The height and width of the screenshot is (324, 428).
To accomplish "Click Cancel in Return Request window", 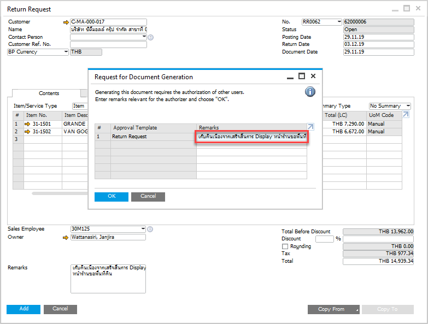I will coord(60,309).
